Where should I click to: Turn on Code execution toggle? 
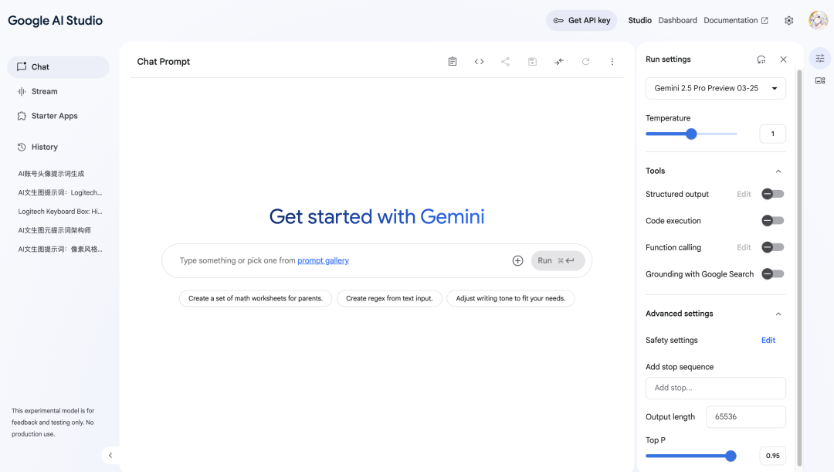[773, 221]
